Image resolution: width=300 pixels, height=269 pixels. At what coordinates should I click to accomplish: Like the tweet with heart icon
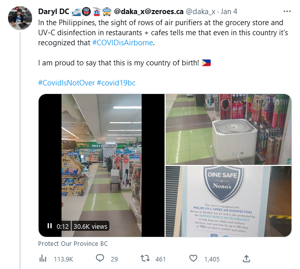coord(193,258)
